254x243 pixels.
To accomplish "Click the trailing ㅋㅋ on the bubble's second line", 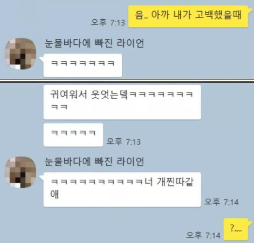I will pyautogui.click(x=59, y=107).
